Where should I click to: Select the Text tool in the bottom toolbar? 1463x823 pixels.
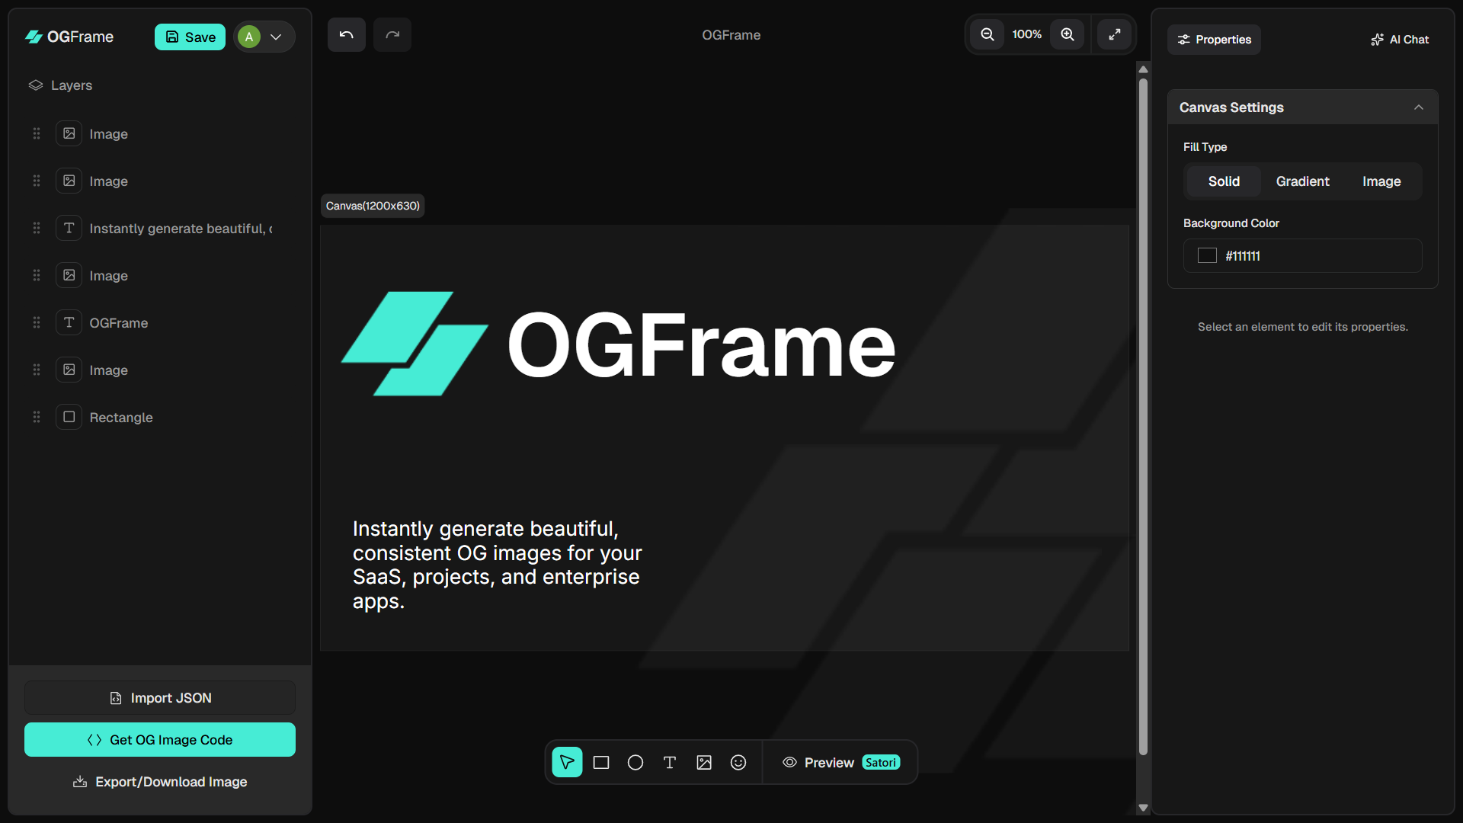670,762
